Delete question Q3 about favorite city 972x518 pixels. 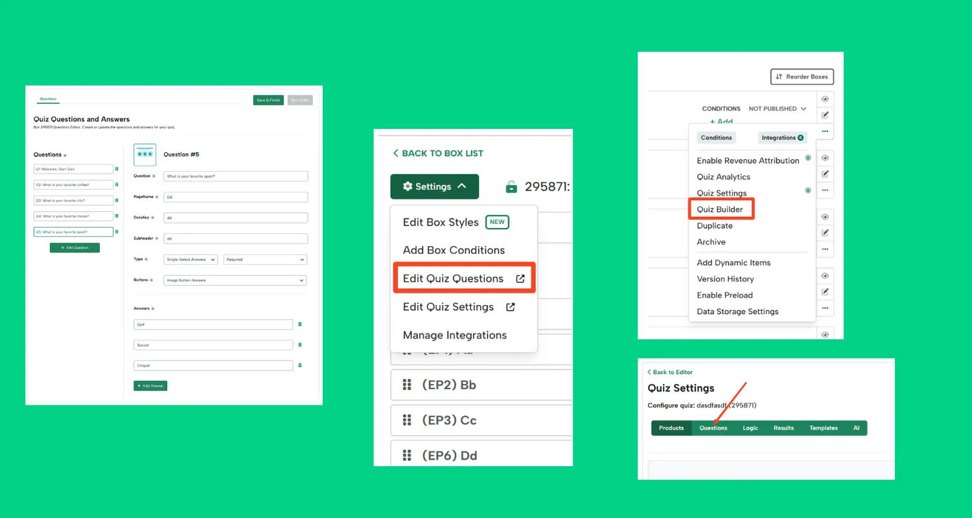click(x=117, y=200)
